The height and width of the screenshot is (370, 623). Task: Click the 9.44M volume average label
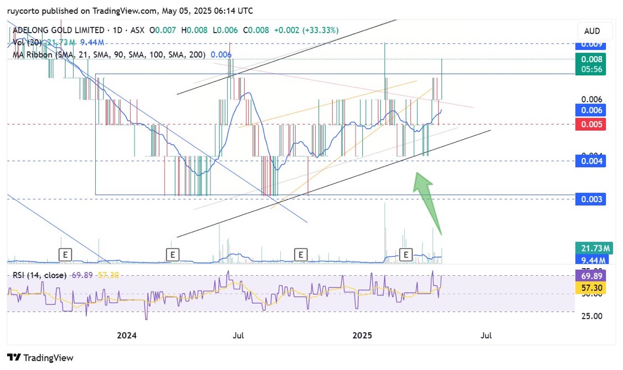pos(592,260)
